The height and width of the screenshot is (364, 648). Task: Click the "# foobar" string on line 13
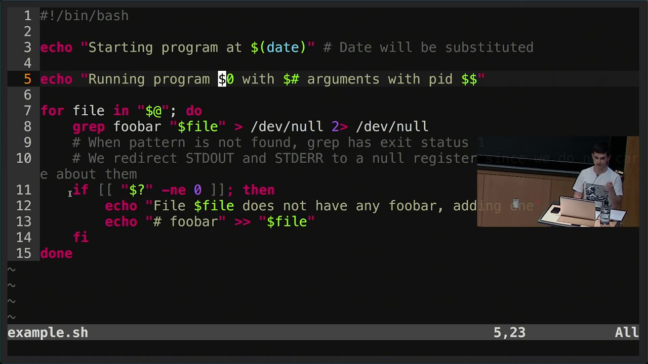coord(186,221)
